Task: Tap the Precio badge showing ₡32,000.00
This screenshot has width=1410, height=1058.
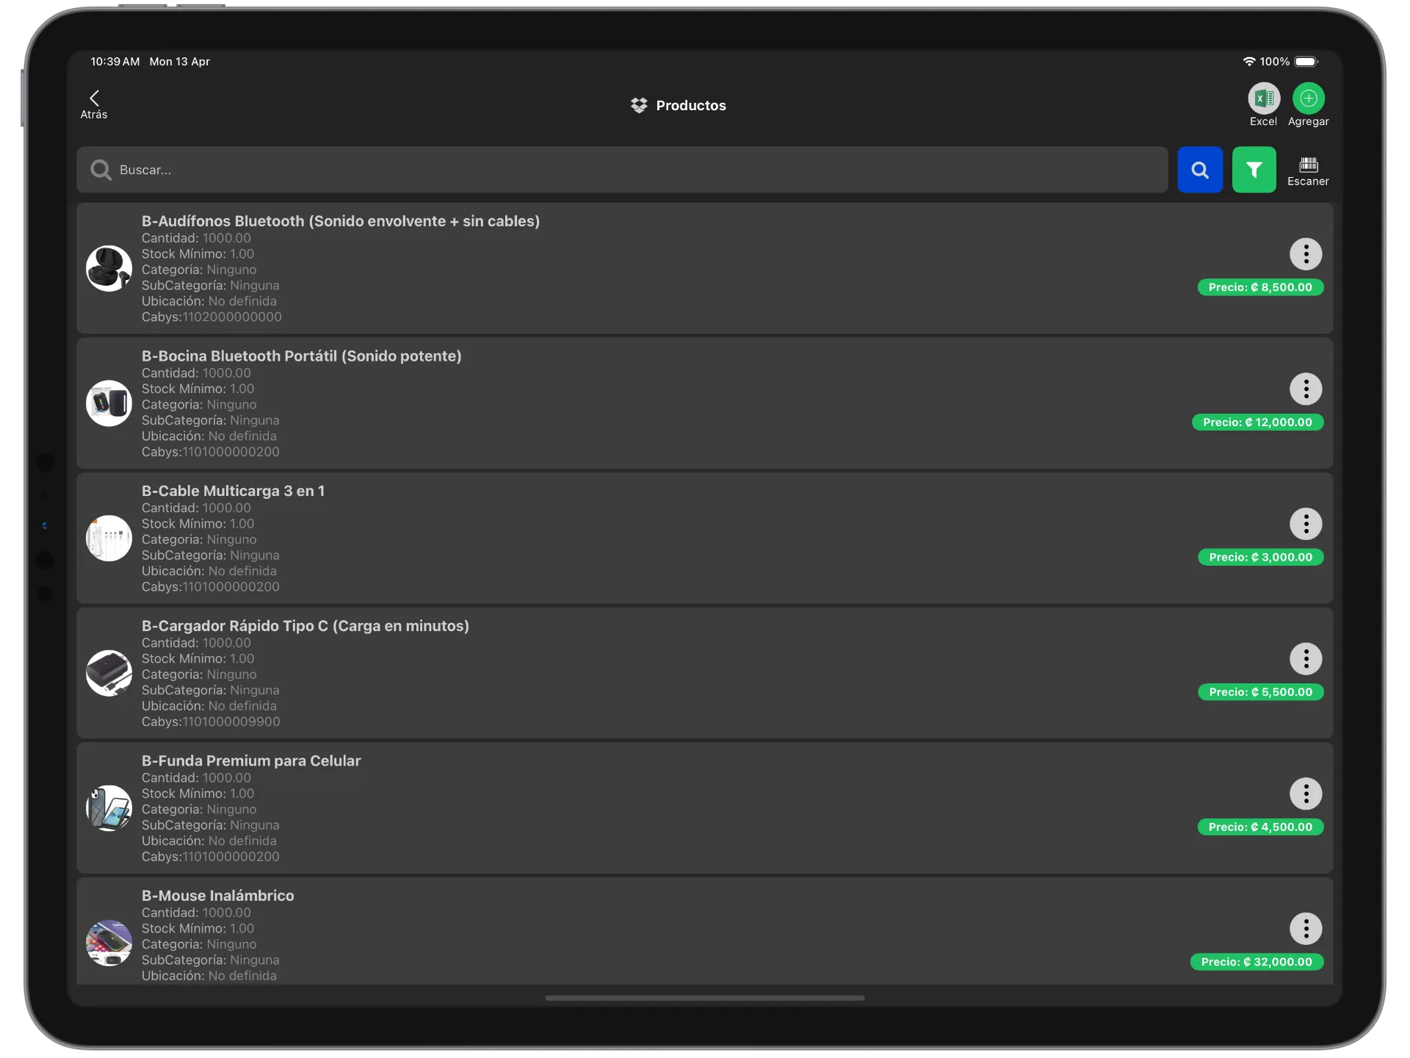Action: pyautogui.click(x=1257, y=962)
